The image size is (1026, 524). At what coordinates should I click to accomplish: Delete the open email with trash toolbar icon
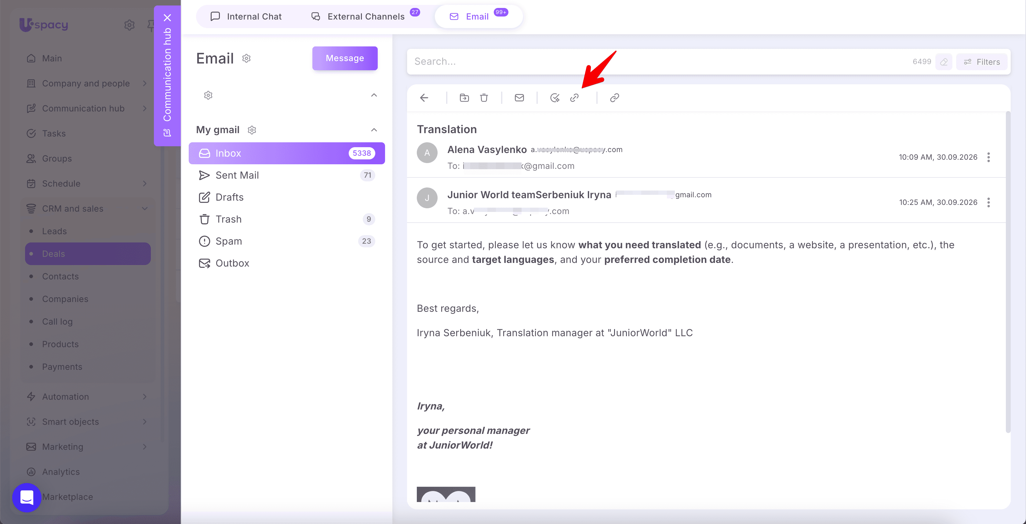point(484,97)
